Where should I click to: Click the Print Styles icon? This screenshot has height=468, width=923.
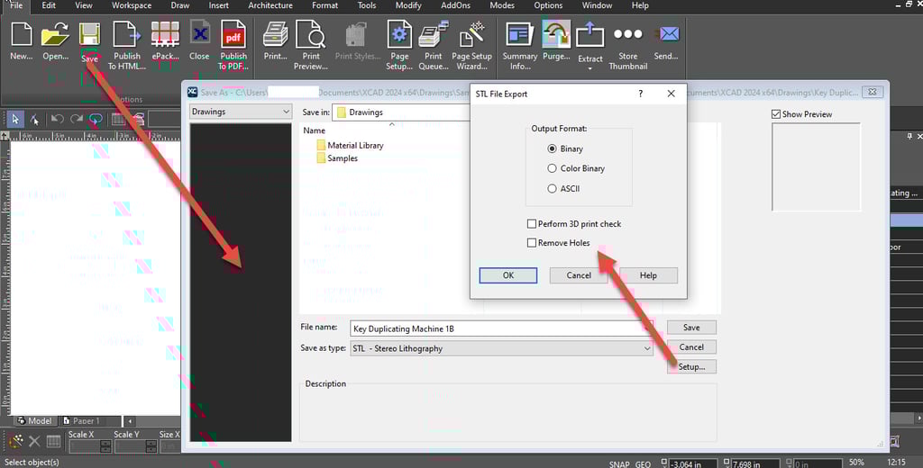coord(357,35)
